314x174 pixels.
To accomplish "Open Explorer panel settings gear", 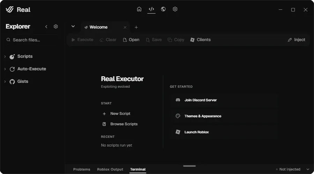I will coord(56,26).
